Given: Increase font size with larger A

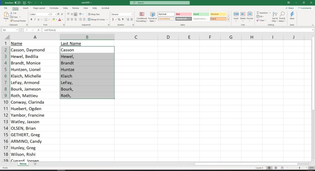Looking at the screenshot, I should pyautogui.click(x=58, y=14).
